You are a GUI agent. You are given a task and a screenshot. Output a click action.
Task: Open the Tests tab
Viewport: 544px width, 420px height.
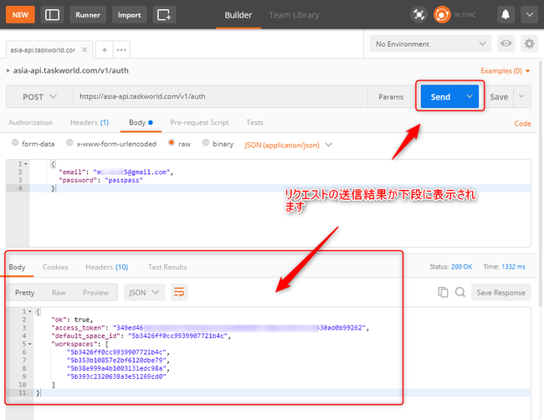tap(254, 122)
